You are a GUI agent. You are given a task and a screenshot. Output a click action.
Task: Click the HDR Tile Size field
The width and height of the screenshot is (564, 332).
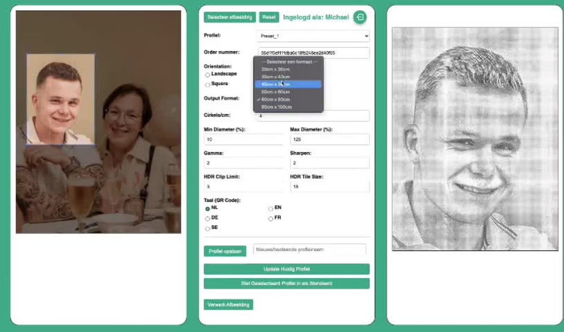click(x=330, y=187)
